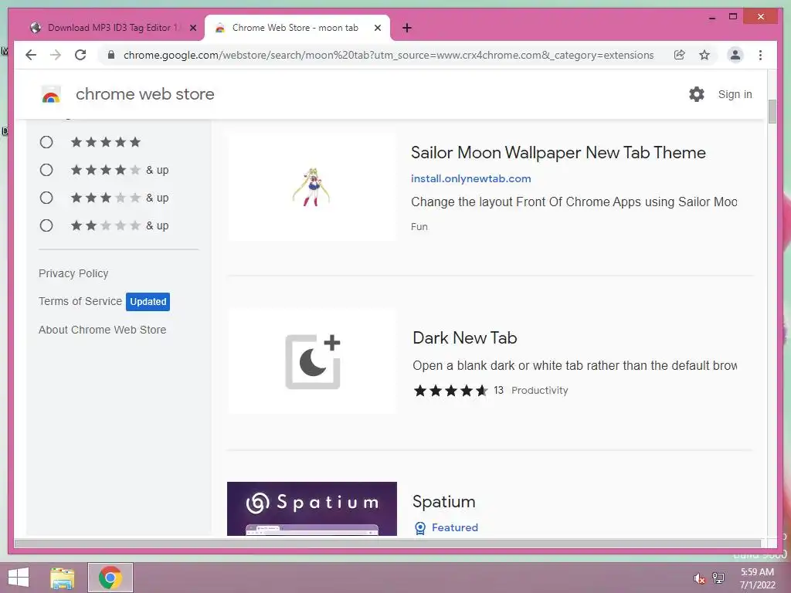Select the three stars & up filter
This screenshot has height=593, width=791.
[x=46, y=198]
